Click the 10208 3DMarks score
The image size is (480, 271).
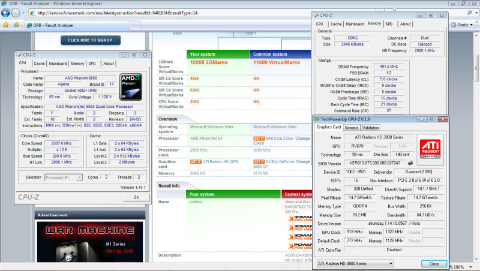pyautogui.click(x=209, y=62)
